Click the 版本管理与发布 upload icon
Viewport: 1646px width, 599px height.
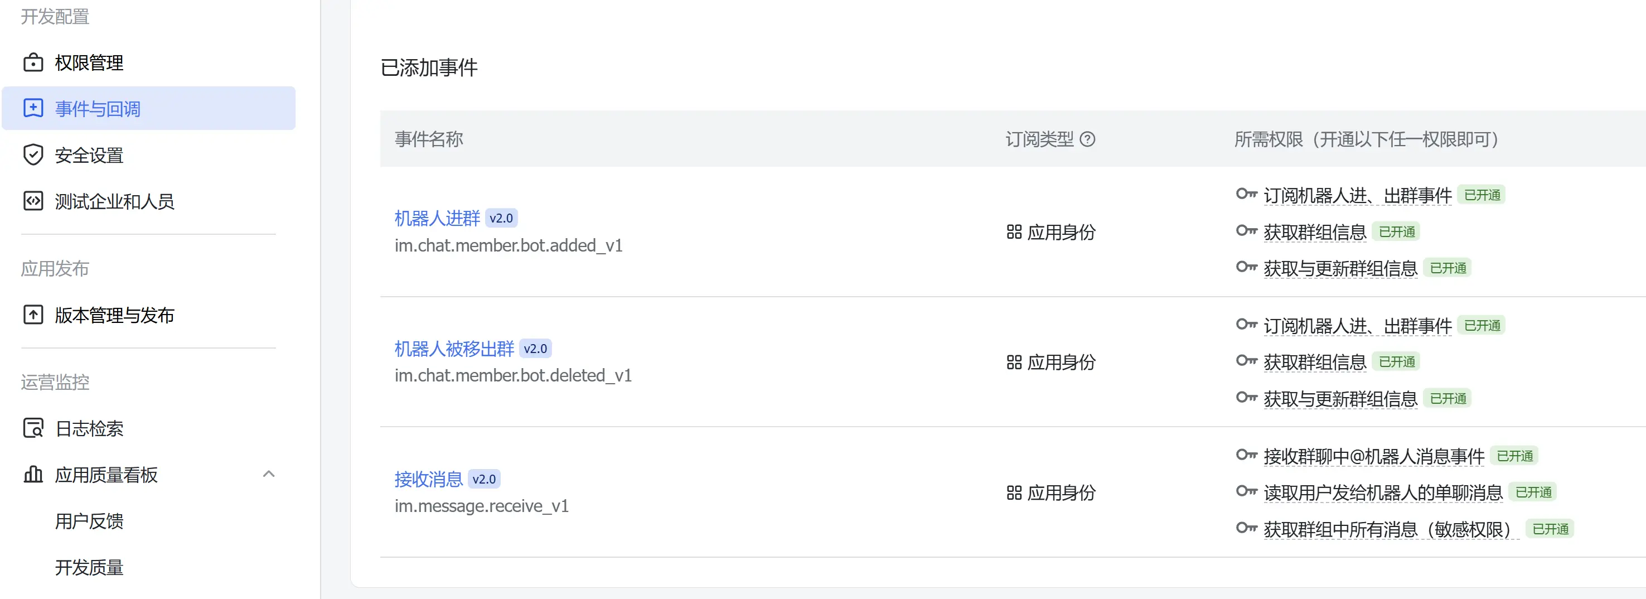[33, 315]
